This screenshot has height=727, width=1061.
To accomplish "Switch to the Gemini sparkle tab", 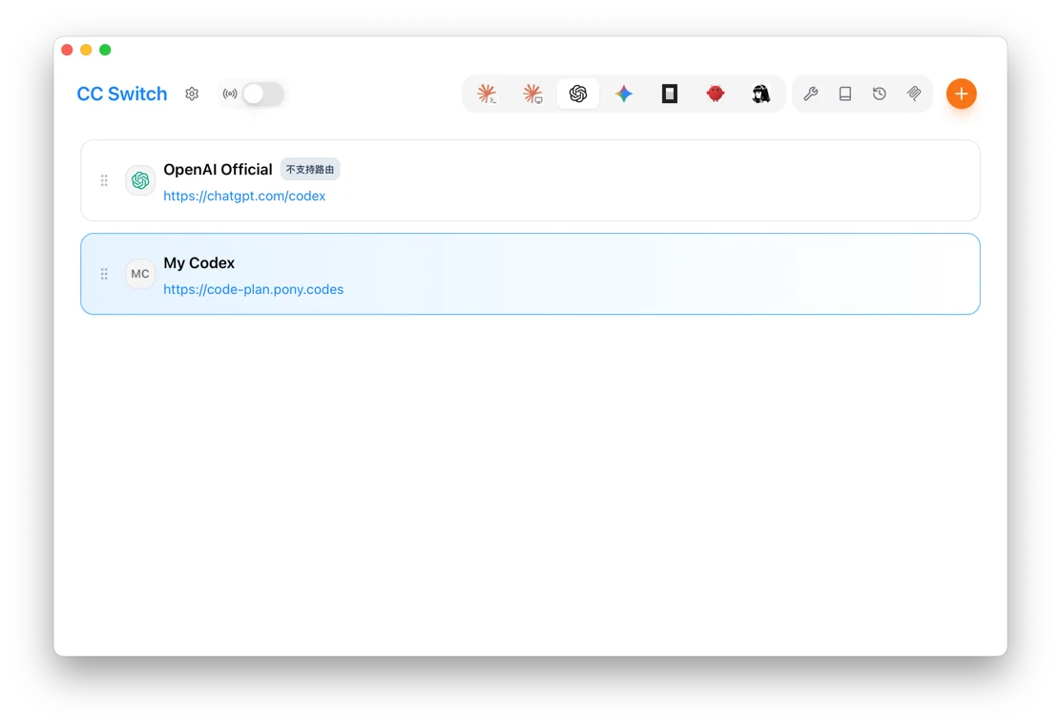I will coord(624,93).
